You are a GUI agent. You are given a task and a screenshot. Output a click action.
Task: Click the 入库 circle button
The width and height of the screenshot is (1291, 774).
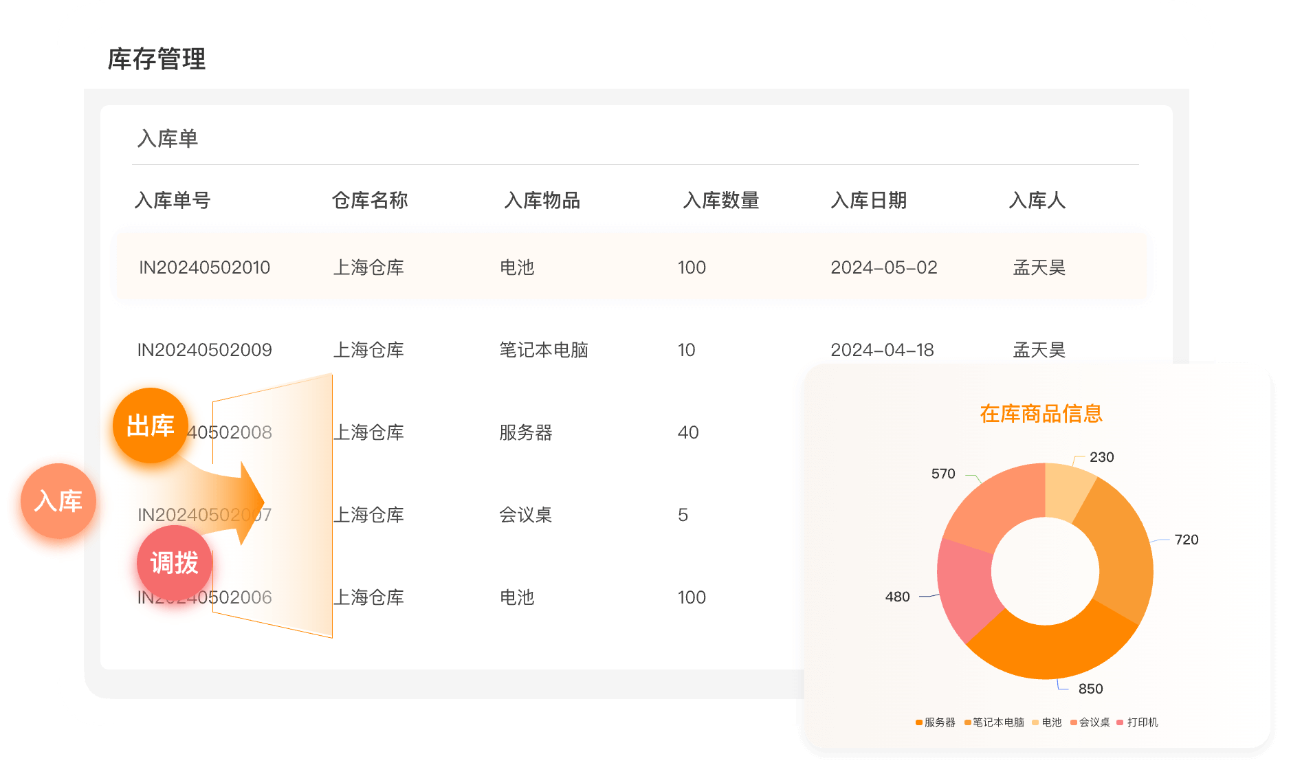point(56,502)
